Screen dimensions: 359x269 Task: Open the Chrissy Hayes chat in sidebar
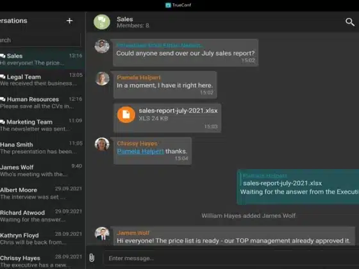(x=42, y=261)
